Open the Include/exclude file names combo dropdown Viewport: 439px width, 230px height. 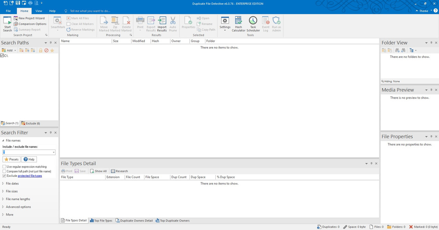click(54, 152)
